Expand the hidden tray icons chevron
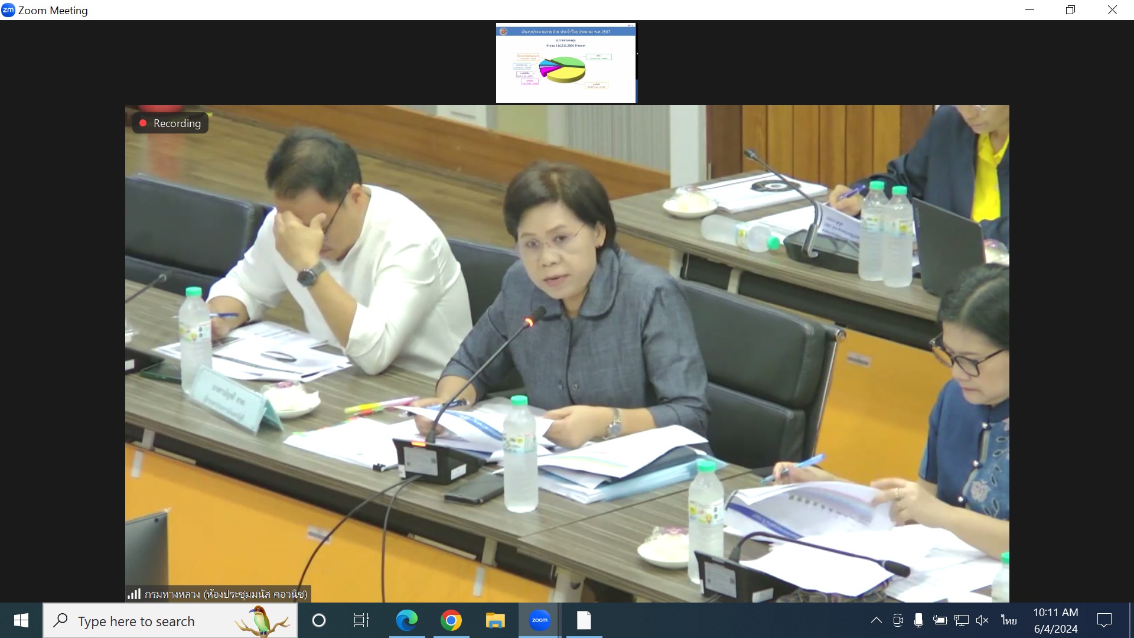The height and width of the screenshot is (638, 1134). (x=876, y=620)
